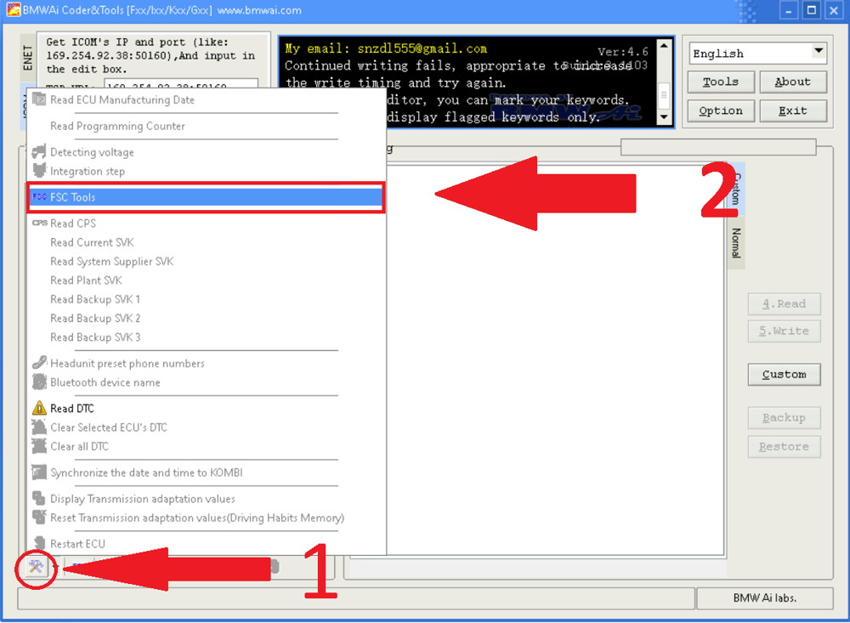Click the Backup button
This screenshot has width=850, height=623.
tap(784, 417)
